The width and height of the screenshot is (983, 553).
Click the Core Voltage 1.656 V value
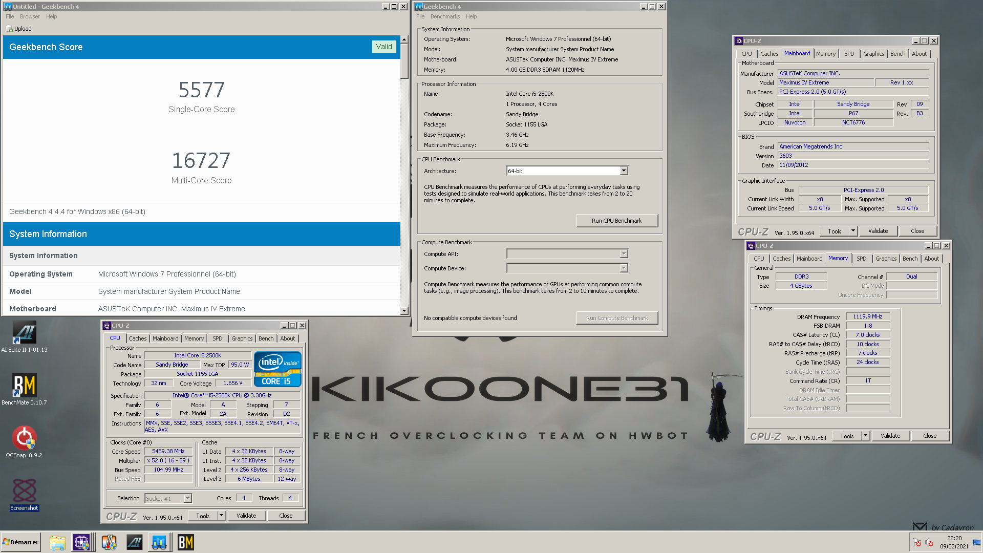pyautogui.click(x=232, y=384)
